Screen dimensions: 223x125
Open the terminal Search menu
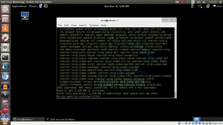click(x=83, y=25)
